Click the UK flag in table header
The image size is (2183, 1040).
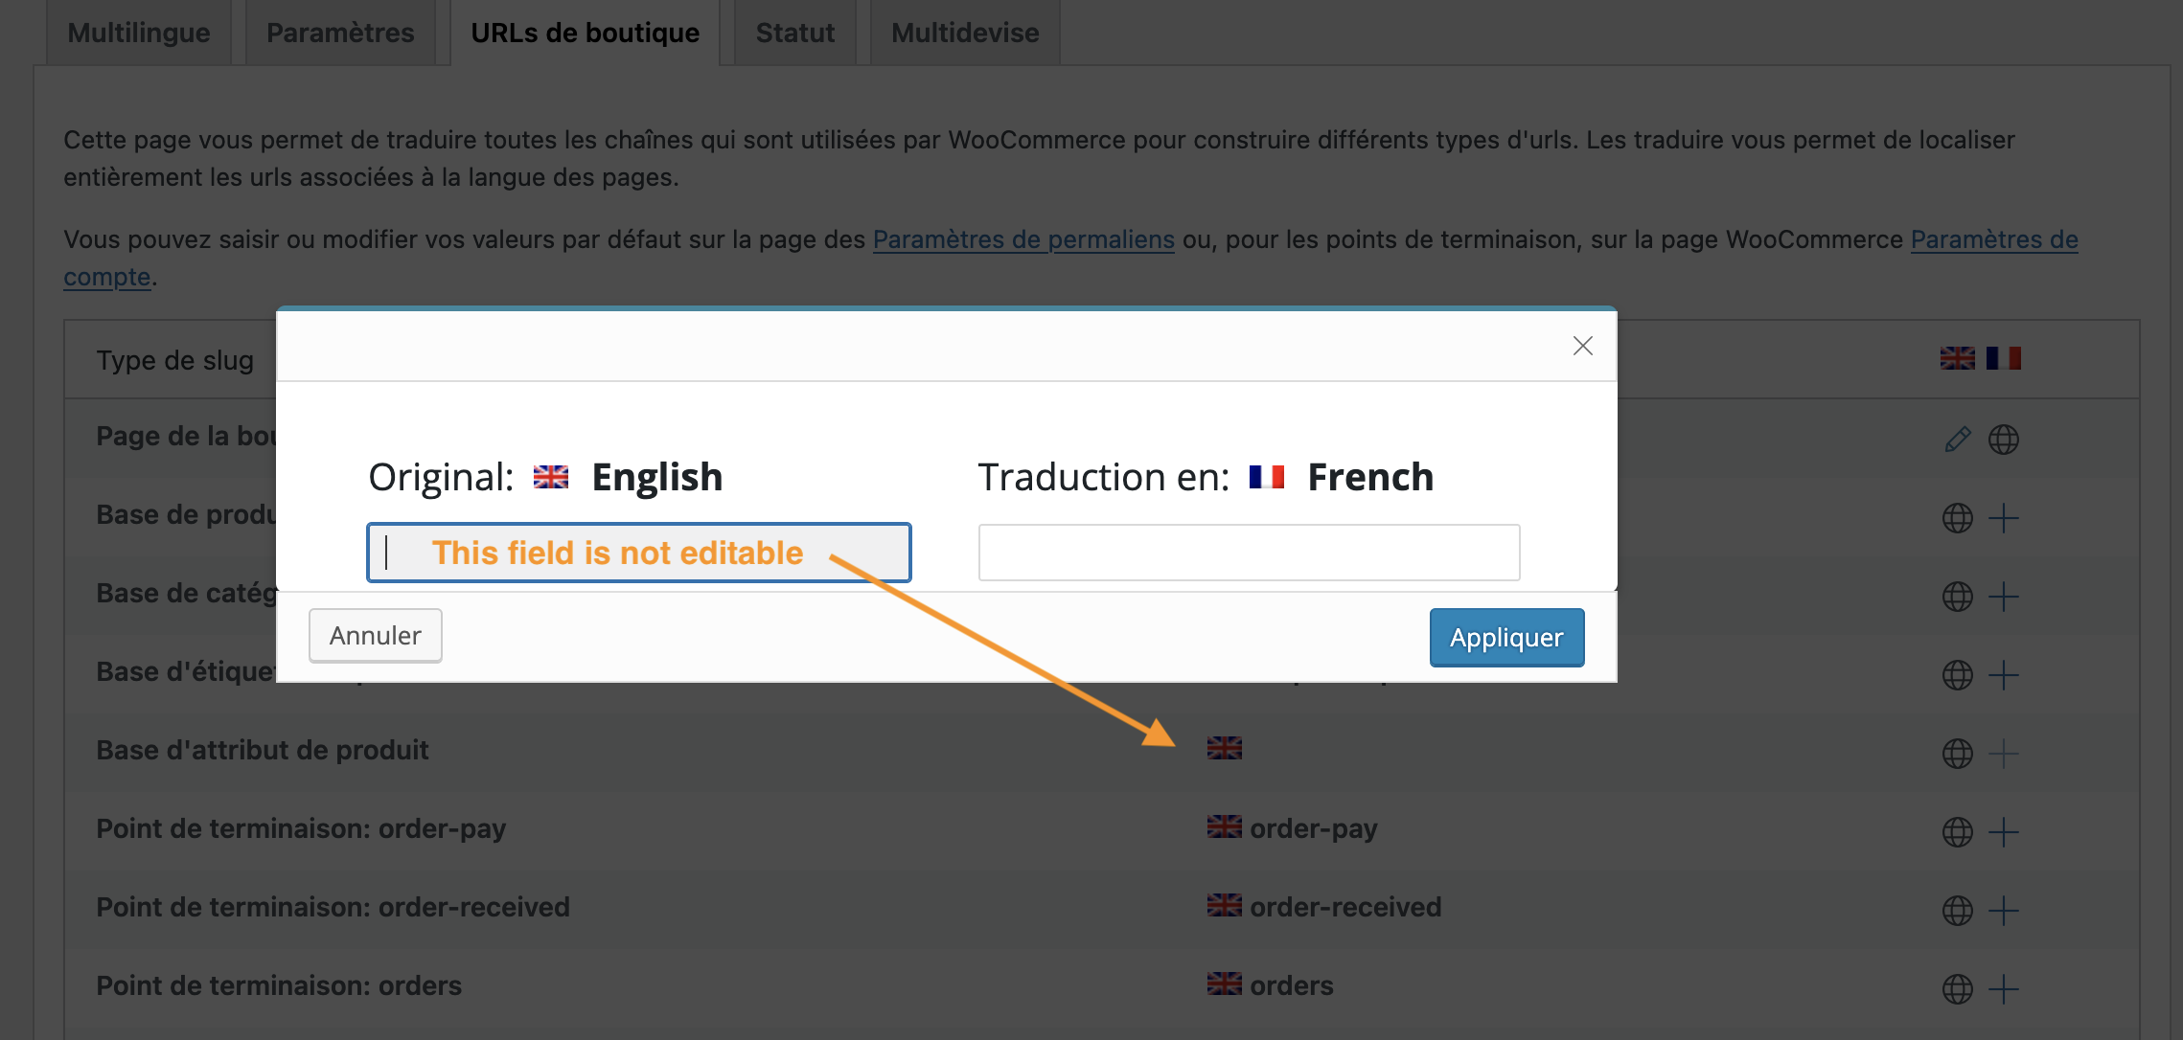[x=1957, y=358]
